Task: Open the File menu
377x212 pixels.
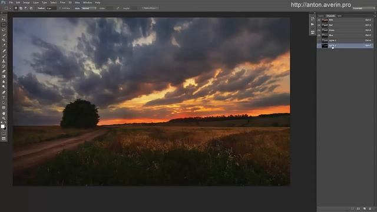Action: (11, 2)
